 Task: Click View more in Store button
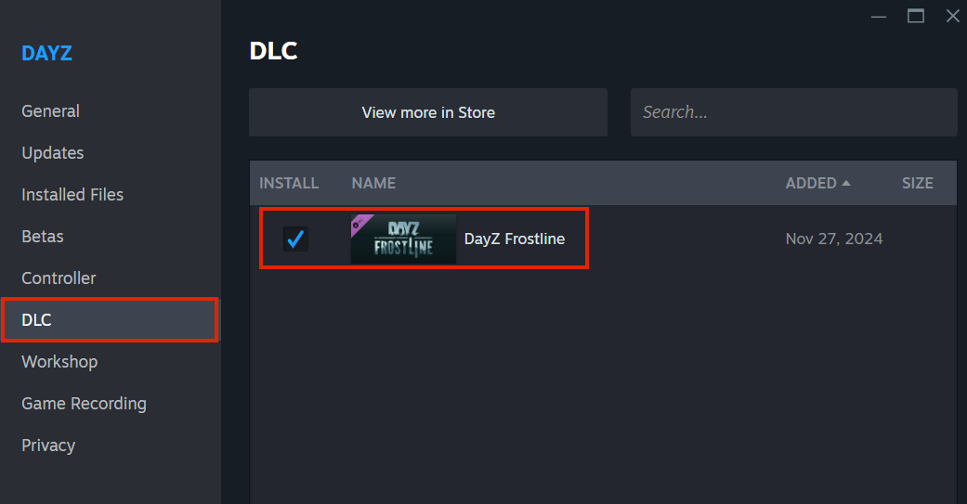pyautogui.click(x=428, y=112)
